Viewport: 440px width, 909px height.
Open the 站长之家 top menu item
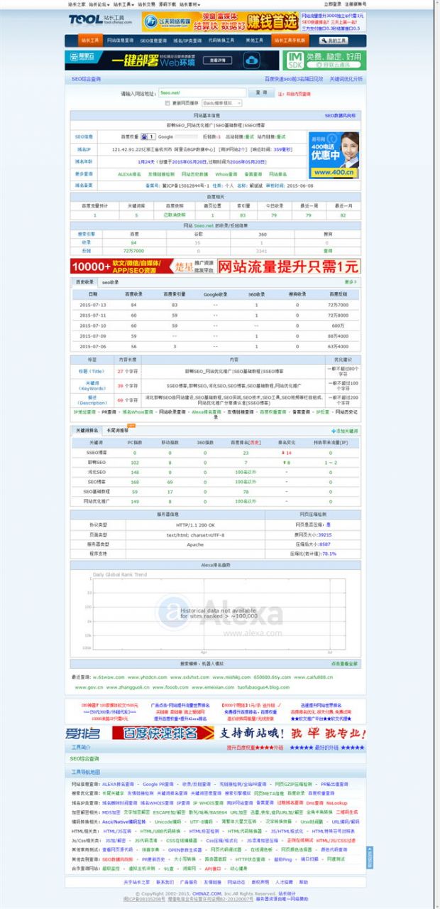tap(77, 4)
